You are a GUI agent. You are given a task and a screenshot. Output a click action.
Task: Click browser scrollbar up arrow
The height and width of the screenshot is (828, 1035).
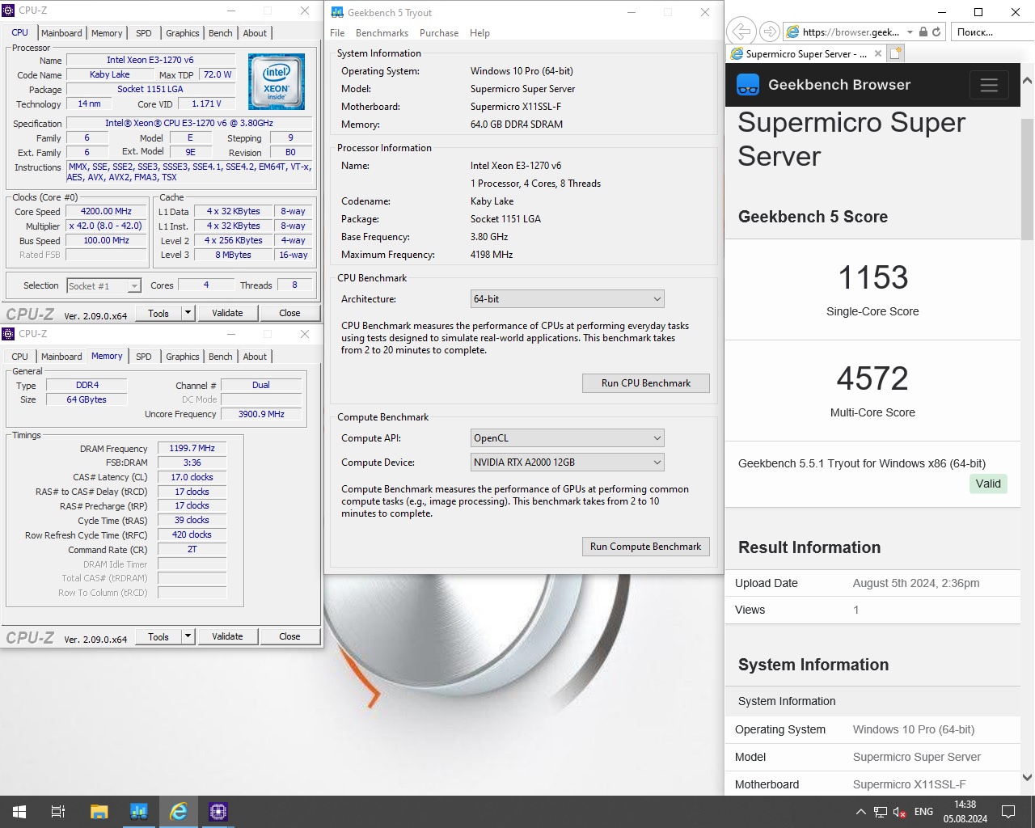tap(1027, 81)
